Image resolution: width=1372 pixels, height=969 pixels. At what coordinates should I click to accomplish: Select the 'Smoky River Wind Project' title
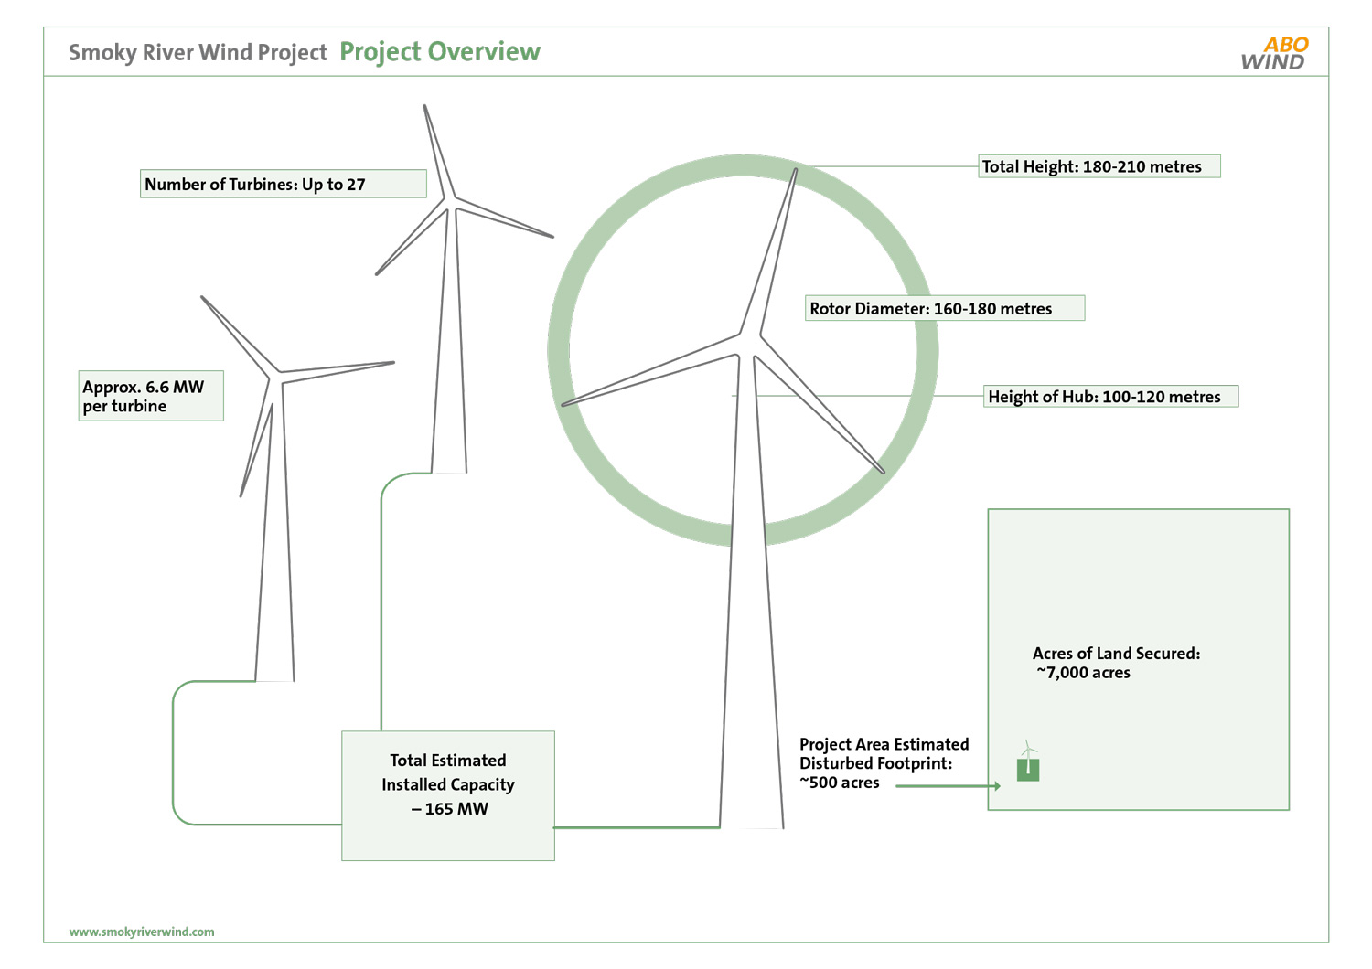tap(198, 52)
